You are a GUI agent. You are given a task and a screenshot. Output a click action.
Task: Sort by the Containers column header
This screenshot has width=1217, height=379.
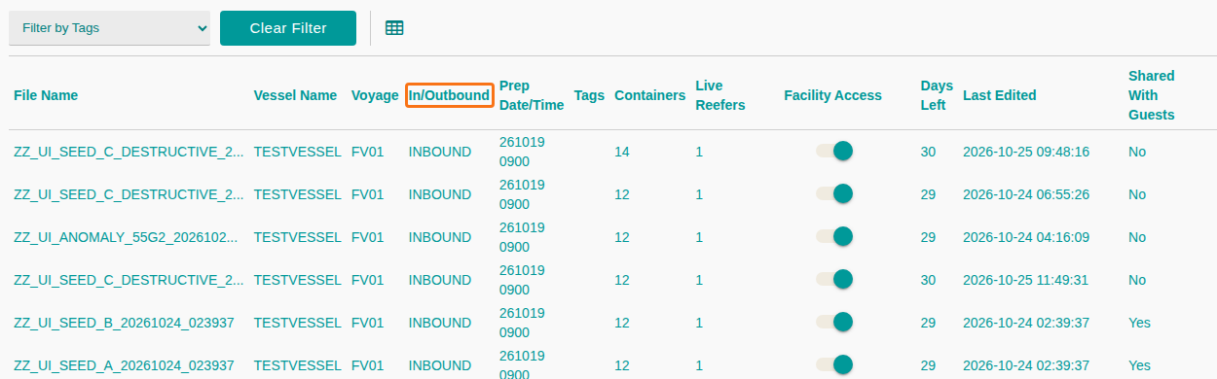pos(650,95)
